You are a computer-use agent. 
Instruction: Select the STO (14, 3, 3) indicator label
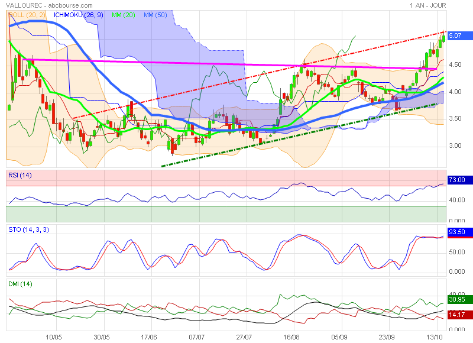click(x=28, y=229)
